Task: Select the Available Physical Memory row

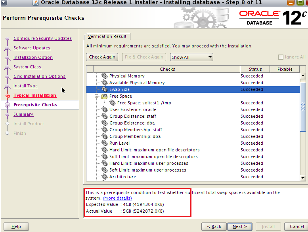Action: pyautogui.click(x=193, y=83)
